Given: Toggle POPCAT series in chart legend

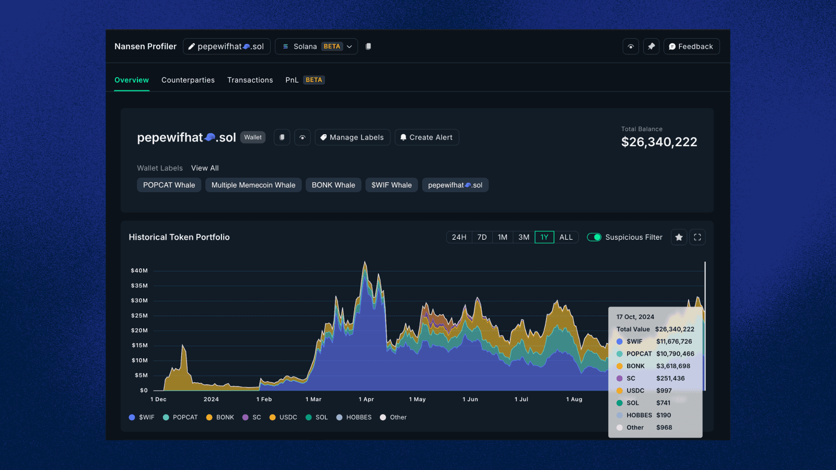Looking at the screenshot, I should coord(180,417).
